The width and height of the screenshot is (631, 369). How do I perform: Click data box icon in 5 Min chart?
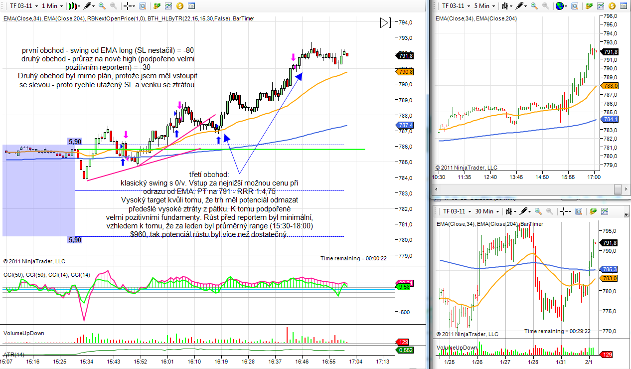[575, 6]
